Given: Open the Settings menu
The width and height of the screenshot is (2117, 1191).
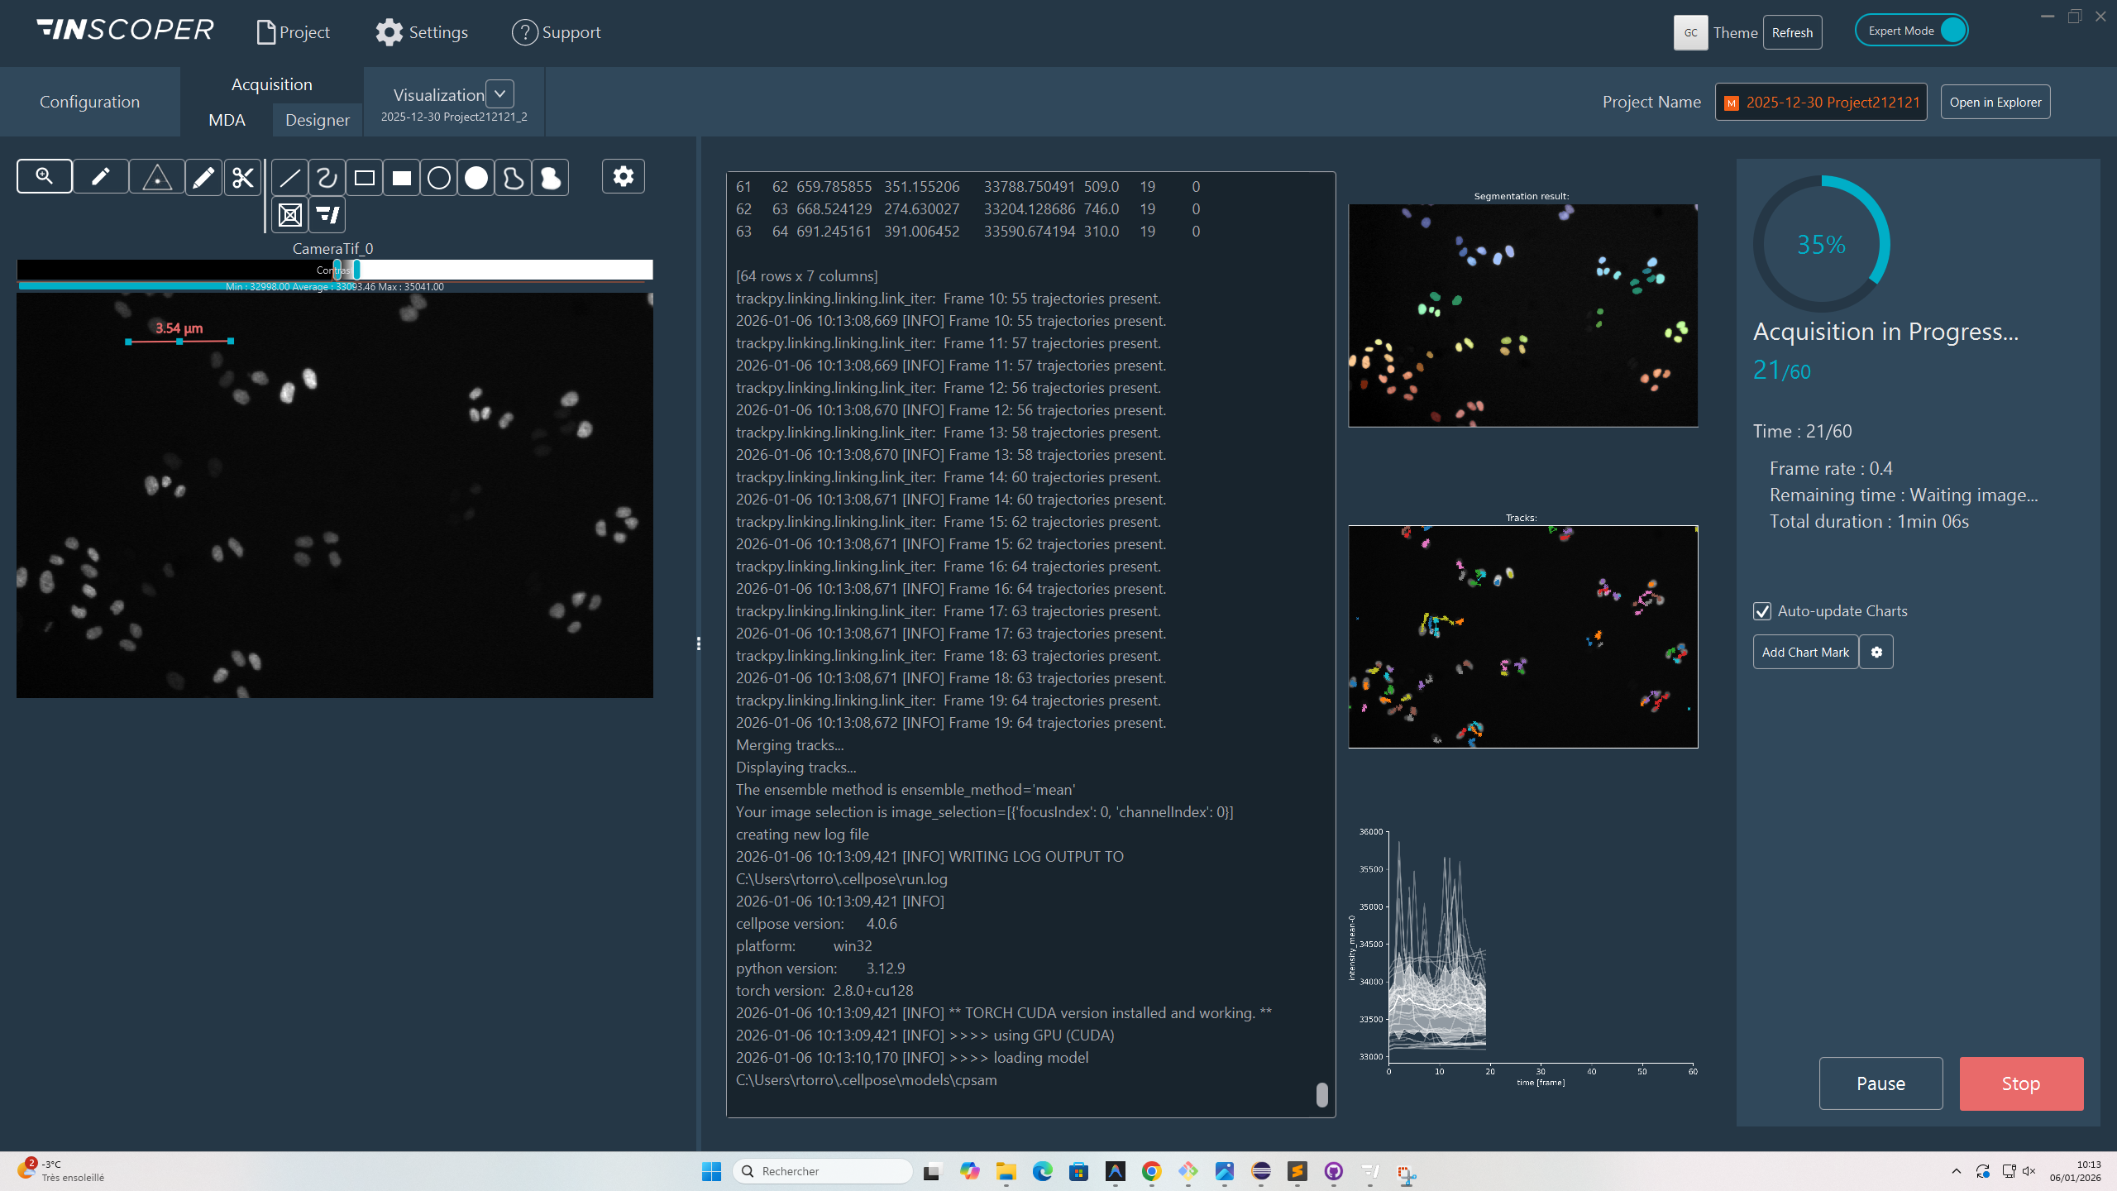Looking at the screenshot, I should click(422, 32).
